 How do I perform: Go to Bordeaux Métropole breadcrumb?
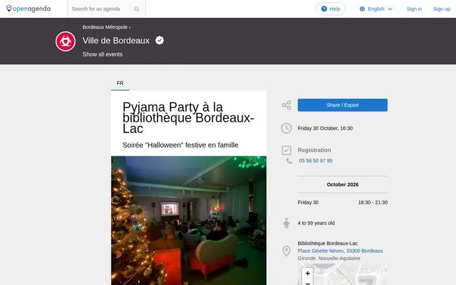(105, 27)
